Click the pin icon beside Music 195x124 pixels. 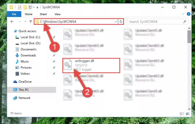coord(54,61)
